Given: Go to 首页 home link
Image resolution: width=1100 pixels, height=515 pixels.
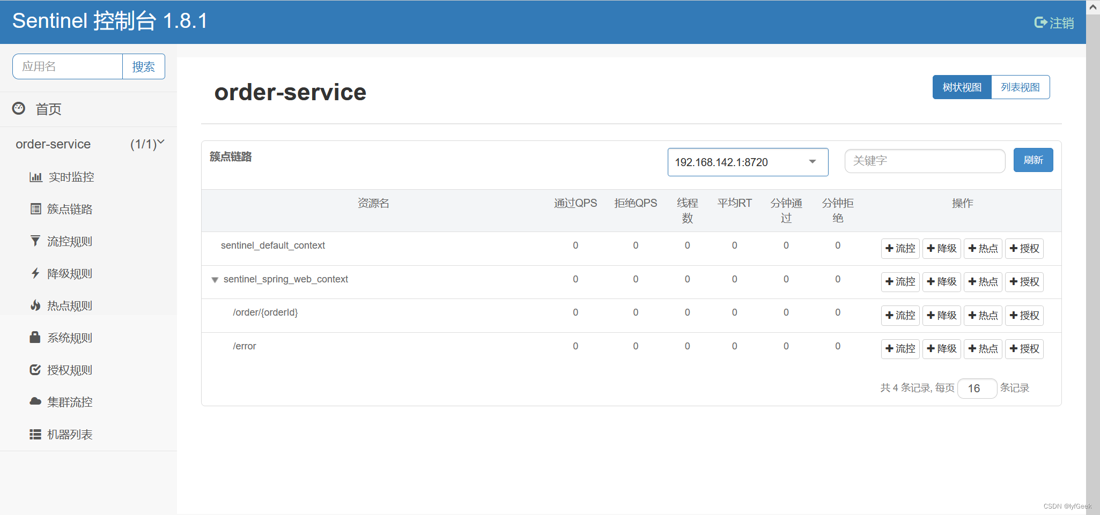Looking at the screenshot, I should [48, 109].
